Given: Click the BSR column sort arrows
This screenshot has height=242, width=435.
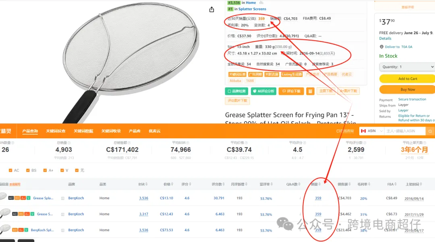Looking at the screenshot, I should click(x=147, y=184).
